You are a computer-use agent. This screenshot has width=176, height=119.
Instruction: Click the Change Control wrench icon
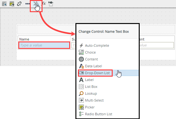click(x=36, y=4)
